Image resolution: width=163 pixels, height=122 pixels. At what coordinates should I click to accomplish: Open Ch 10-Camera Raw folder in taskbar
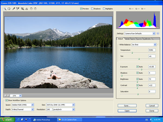click(70, 120)
